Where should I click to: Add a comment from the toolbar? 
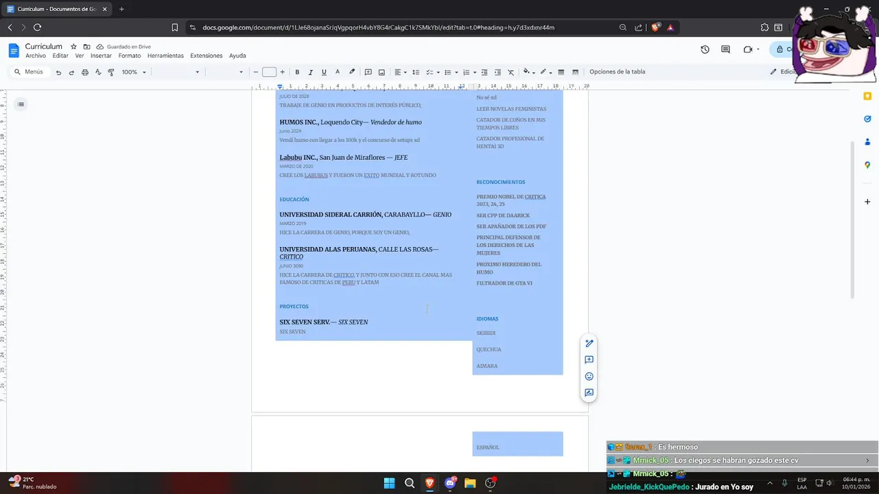368,72
